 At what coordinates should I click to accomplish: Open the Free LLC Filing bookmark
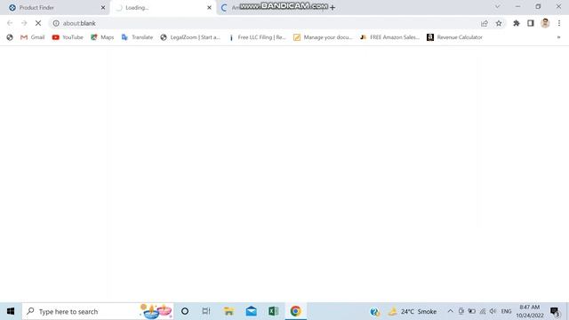pos(257,37)
